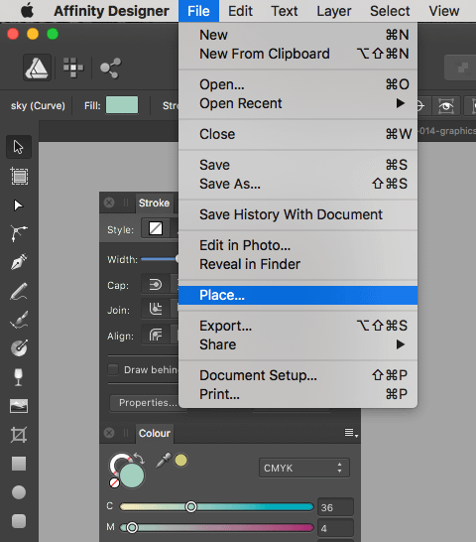Choose the stroke align option
This screenshot has height=542, width=476.
pos(156,335)
